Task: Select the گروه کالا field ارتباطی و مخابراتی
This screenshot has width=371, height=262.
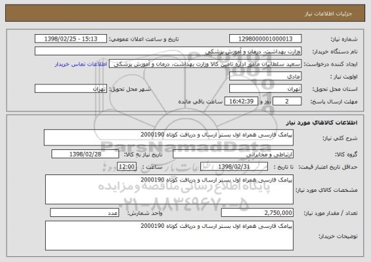Action: point(233,154)
